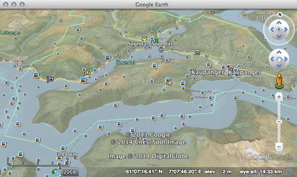Click the zoom slider handle

(279, 122)
